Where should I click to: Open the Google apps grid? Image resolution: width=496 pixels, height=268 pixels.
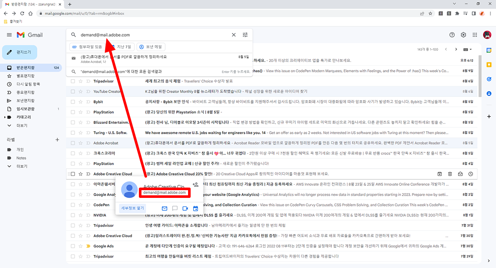(x=475, y=35)
